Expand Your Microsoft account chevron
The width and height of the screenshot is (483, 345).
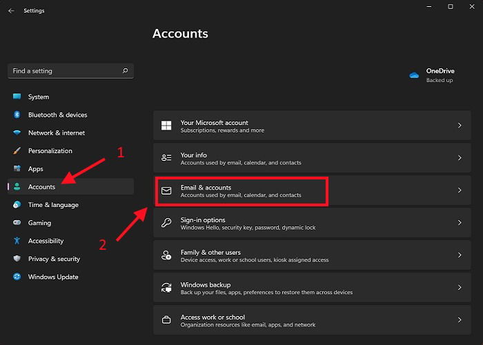[x=460, y=126]
